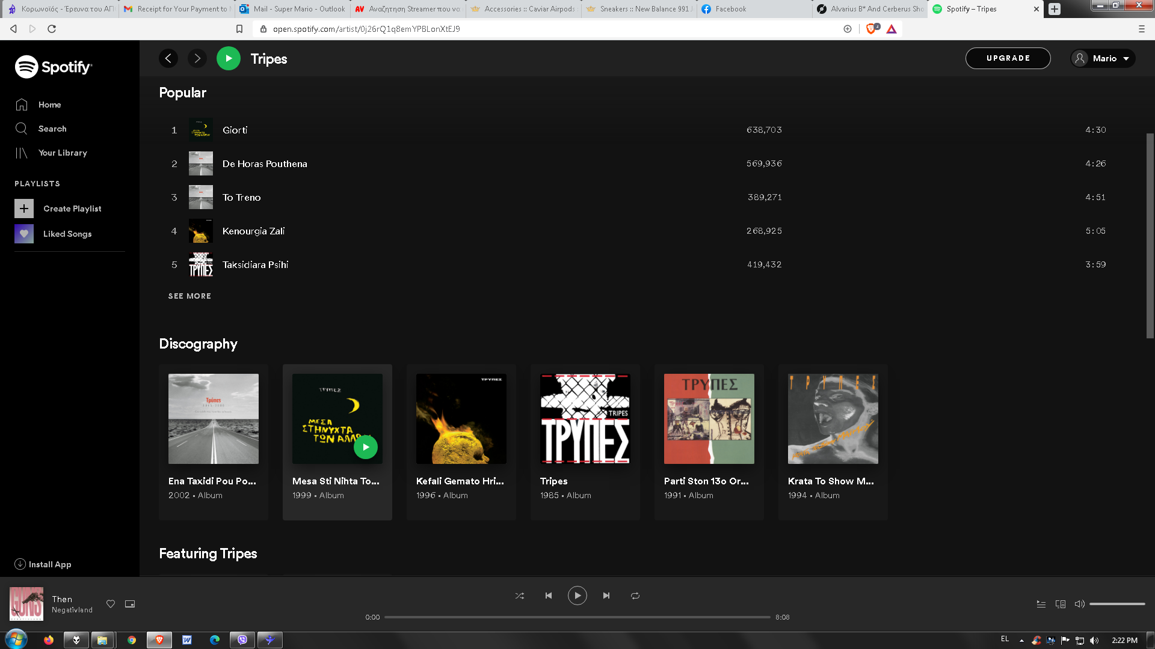
Task: Mute with the player volume icon
Action: pos(1080,604)
